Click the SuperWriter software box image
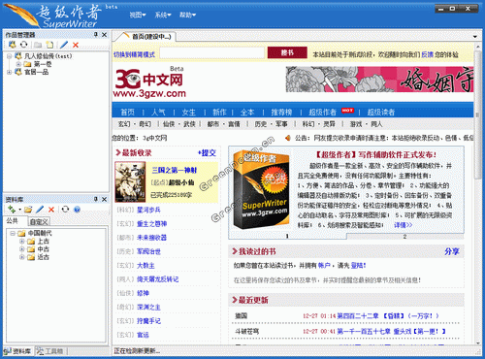 pos(261,190)
